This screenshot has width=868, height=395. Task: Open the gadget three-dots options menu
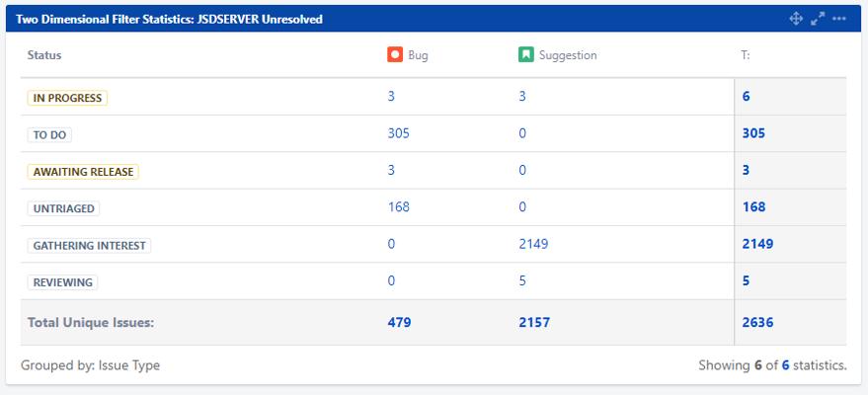pyautogui.click(x=838, y=19)
